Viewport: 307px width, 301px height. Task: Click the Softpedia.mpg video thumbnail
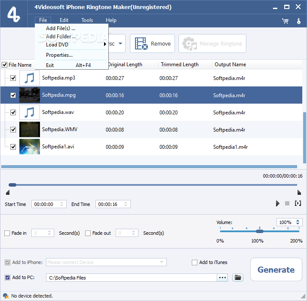click(30, 95)
